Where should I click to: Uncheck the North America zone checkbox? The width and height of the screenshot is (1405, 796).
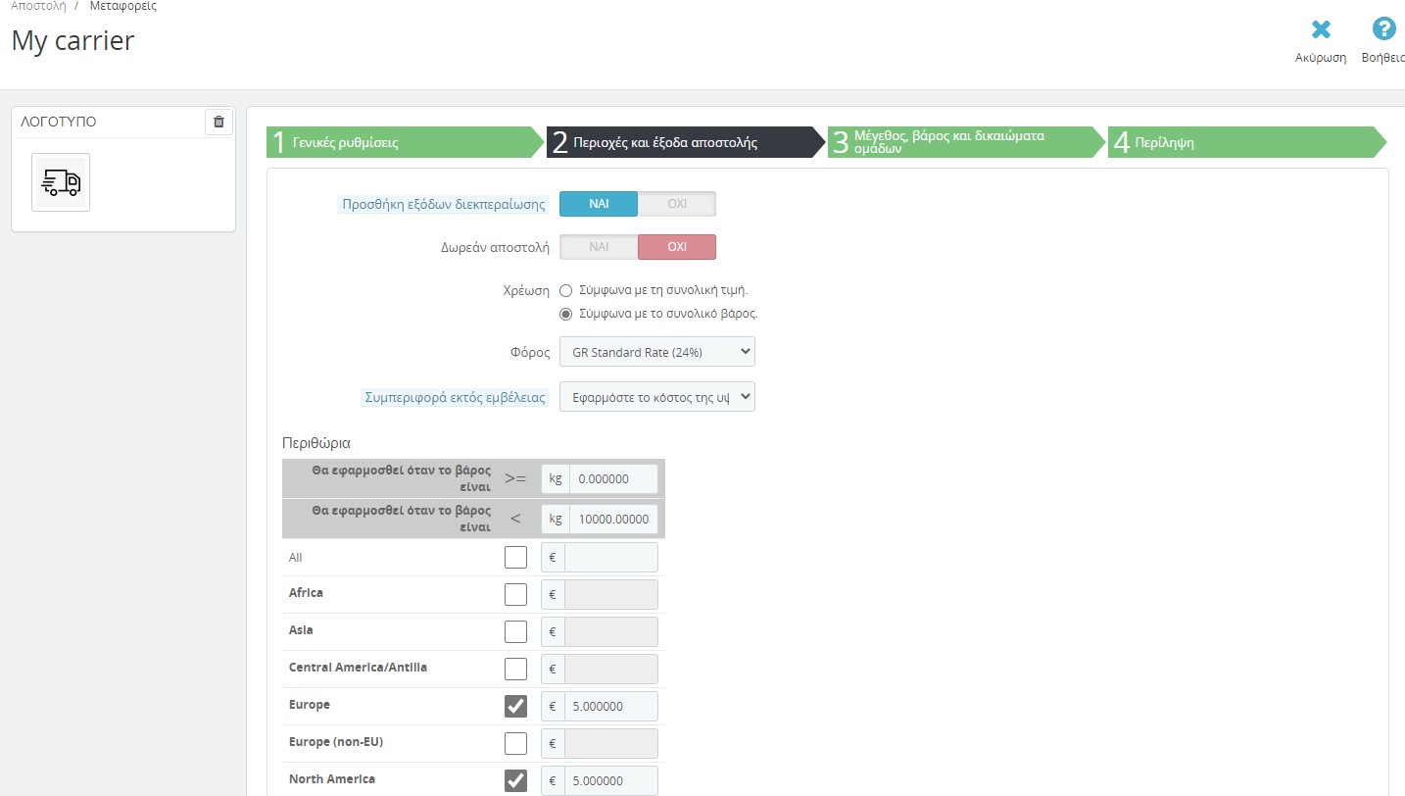tap(515, 781)
